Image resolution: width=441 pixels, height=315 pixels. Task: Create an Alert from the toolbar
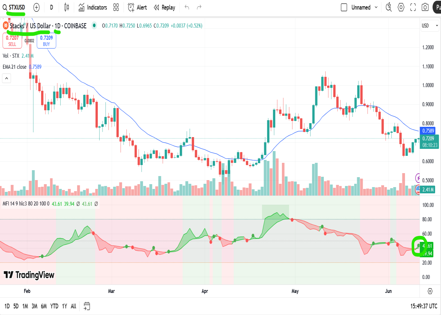coord(137,7)
